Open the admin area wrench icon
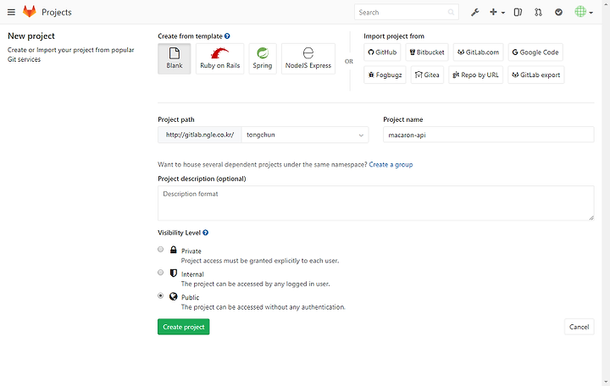Screen dimensions: 610x386 pos(475,13)
